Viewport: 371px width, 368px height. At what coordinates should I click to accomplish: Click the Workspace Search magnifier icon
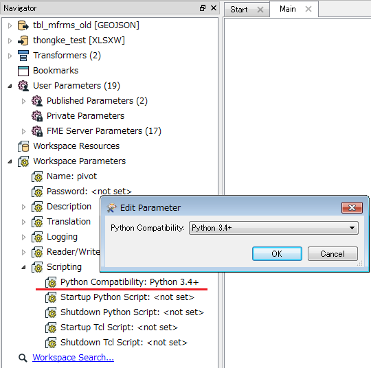pyautogui.click(x=23, y=358)
